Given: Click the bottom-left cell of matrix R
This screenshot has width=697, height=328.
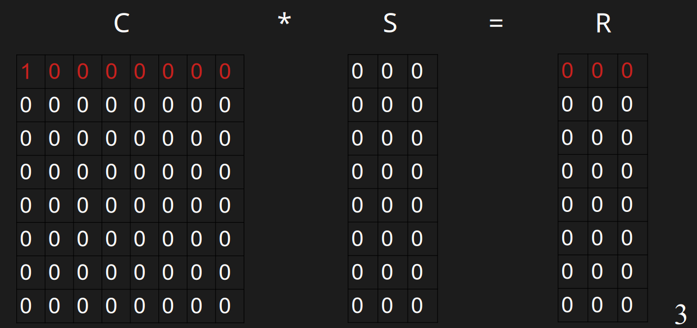Looking at the screenshot, I should 567,305.
